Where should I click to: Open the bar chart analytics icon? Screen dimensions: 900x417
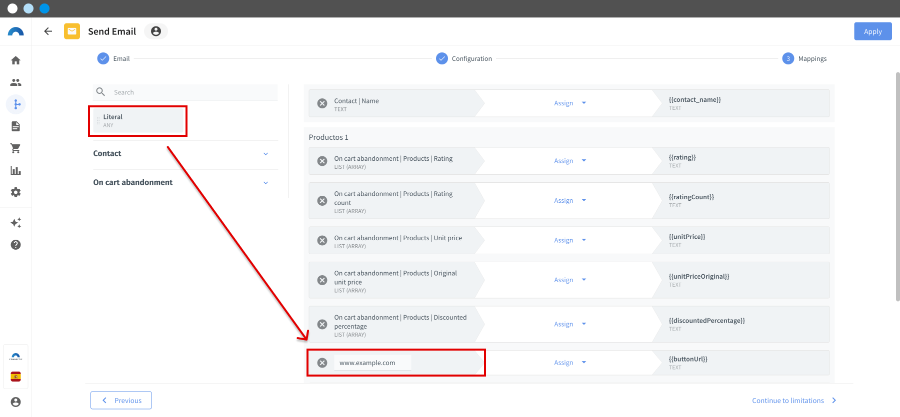(x=15, y=170)
